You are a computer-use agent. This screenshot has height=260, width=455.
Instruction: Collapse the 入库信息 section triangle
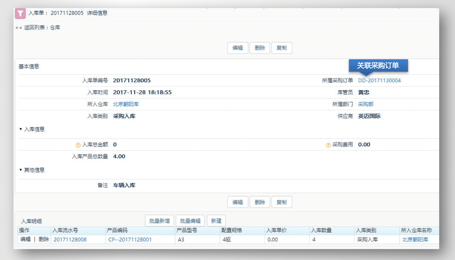(21, 129)
